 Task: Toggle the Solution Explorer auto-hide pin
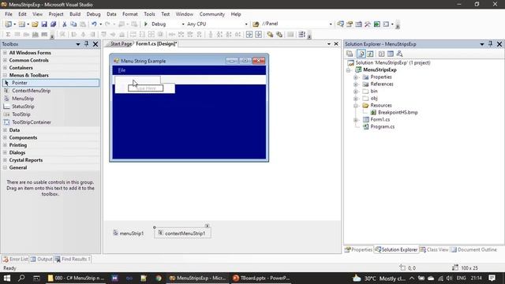[490, 44]
